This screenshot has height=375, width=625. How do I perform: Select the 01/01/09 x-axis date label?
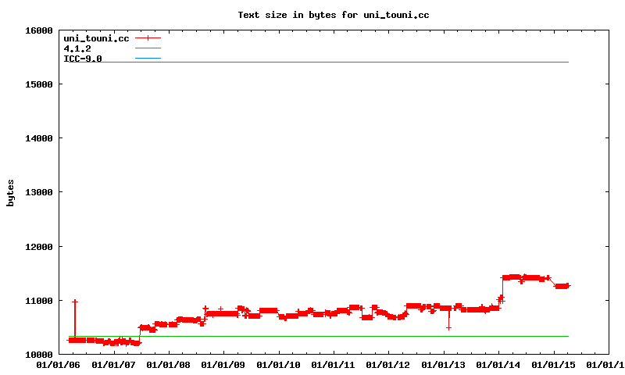[x=224, y=365]
